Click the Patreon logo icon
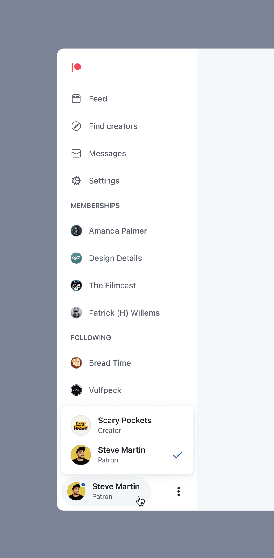The image size is (274, 558). pos(76,67)
